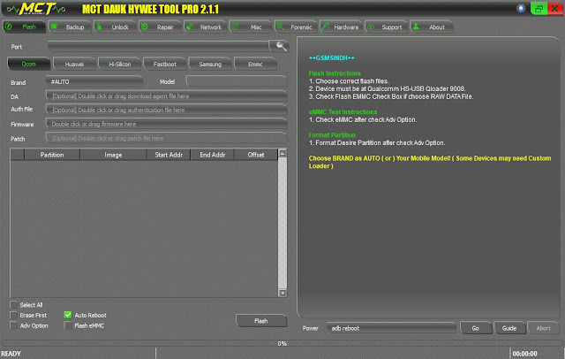Uncheck the Auto Reboot checkbox
565x359 pixels.
(68, 315)
